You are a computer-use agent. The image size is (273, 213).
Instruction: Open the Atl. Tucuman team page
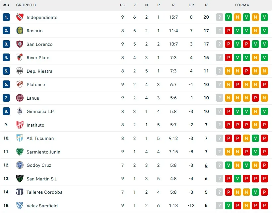tap(40, 139)
